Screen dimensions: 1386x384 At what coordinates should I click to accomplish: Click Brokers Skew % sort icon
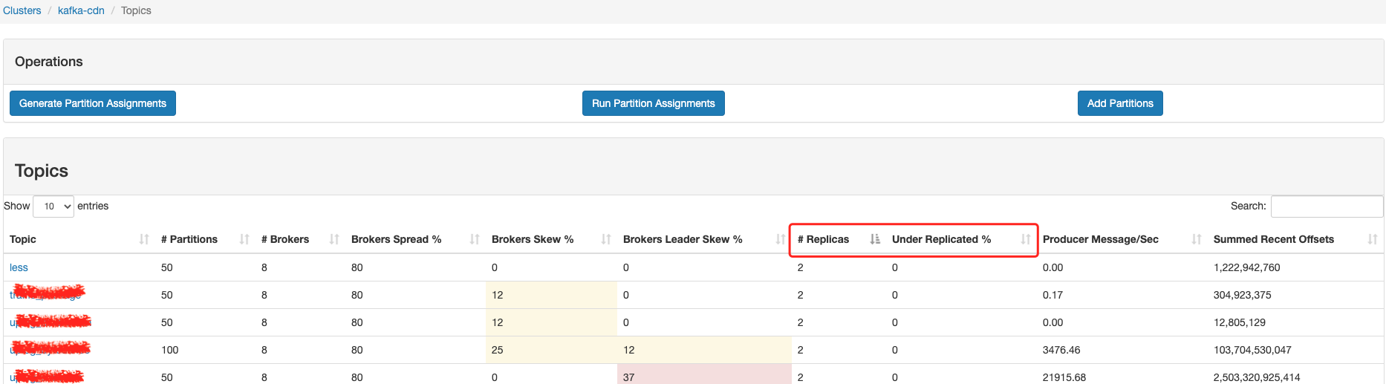click(606, 239)
